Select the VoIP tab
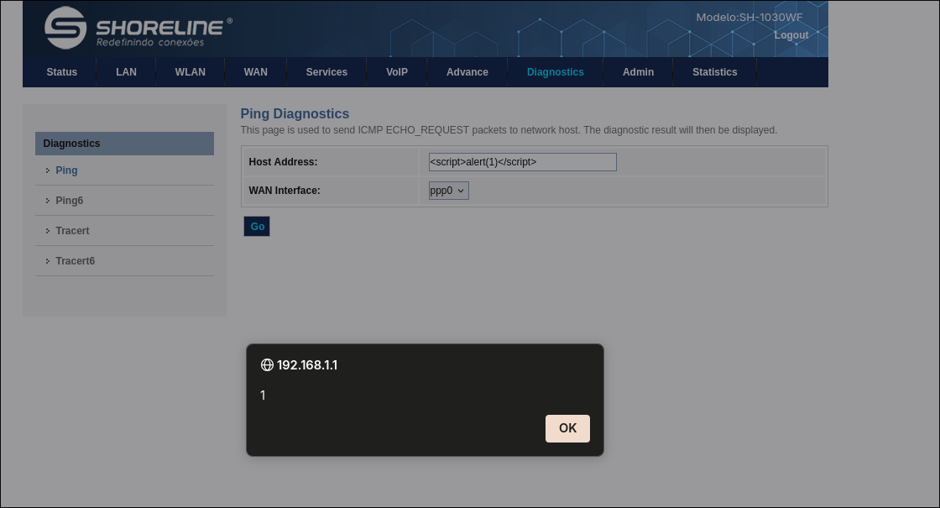 tap(397, 72)
